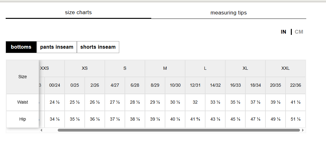Click the hip value 41 ¾ cell
This screenshot has width=326, height=141.
(195, 119)
